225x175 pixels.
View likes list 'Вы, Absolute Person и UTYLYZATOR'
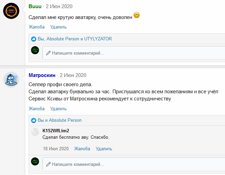pyautogui.click(x=75, y=39)
